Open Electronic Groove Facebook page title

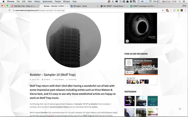142,61
